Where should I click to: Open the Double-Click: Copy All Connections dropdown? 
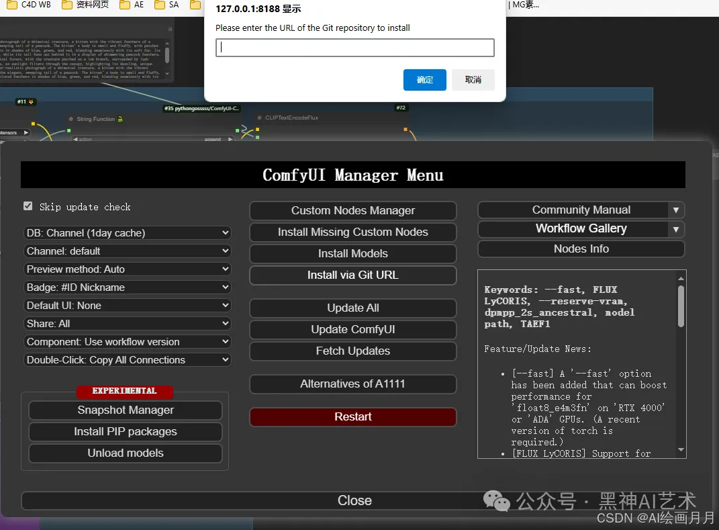pyautogui.click(x=127, y=360)
